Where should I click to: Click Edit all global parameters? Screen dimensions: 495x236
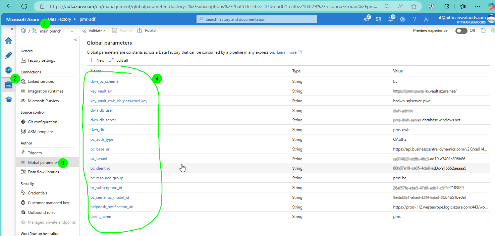click(x=118, y=60)
